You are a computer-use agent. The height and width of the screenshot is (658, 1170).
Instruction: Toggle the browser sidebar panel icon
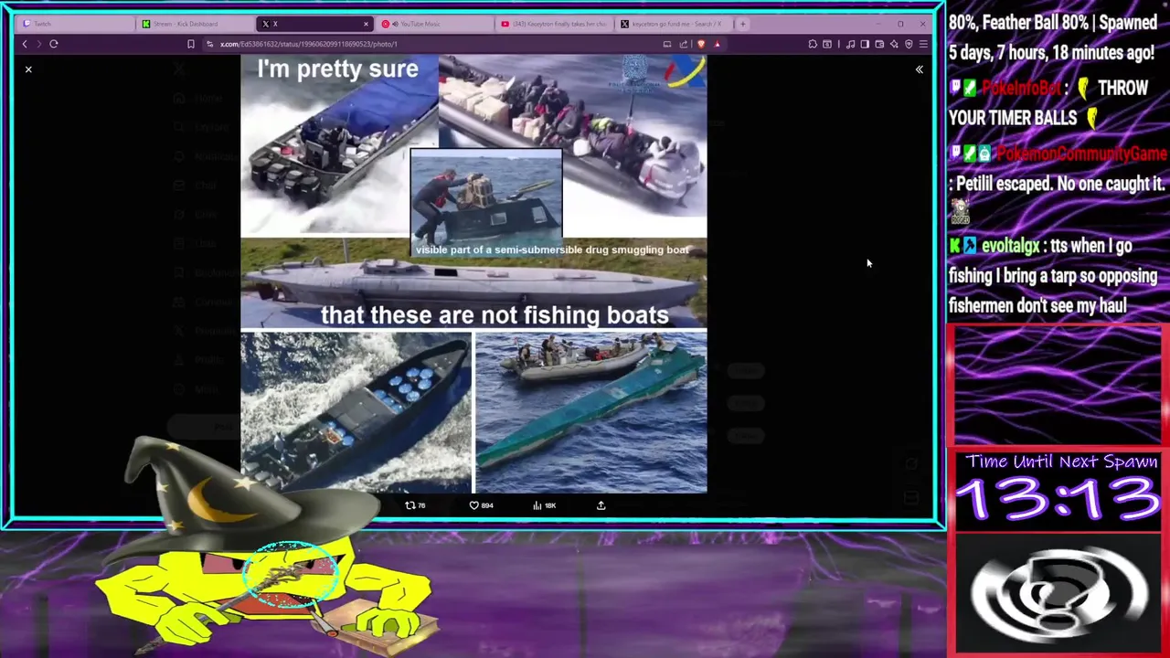(x=865, y=44)
